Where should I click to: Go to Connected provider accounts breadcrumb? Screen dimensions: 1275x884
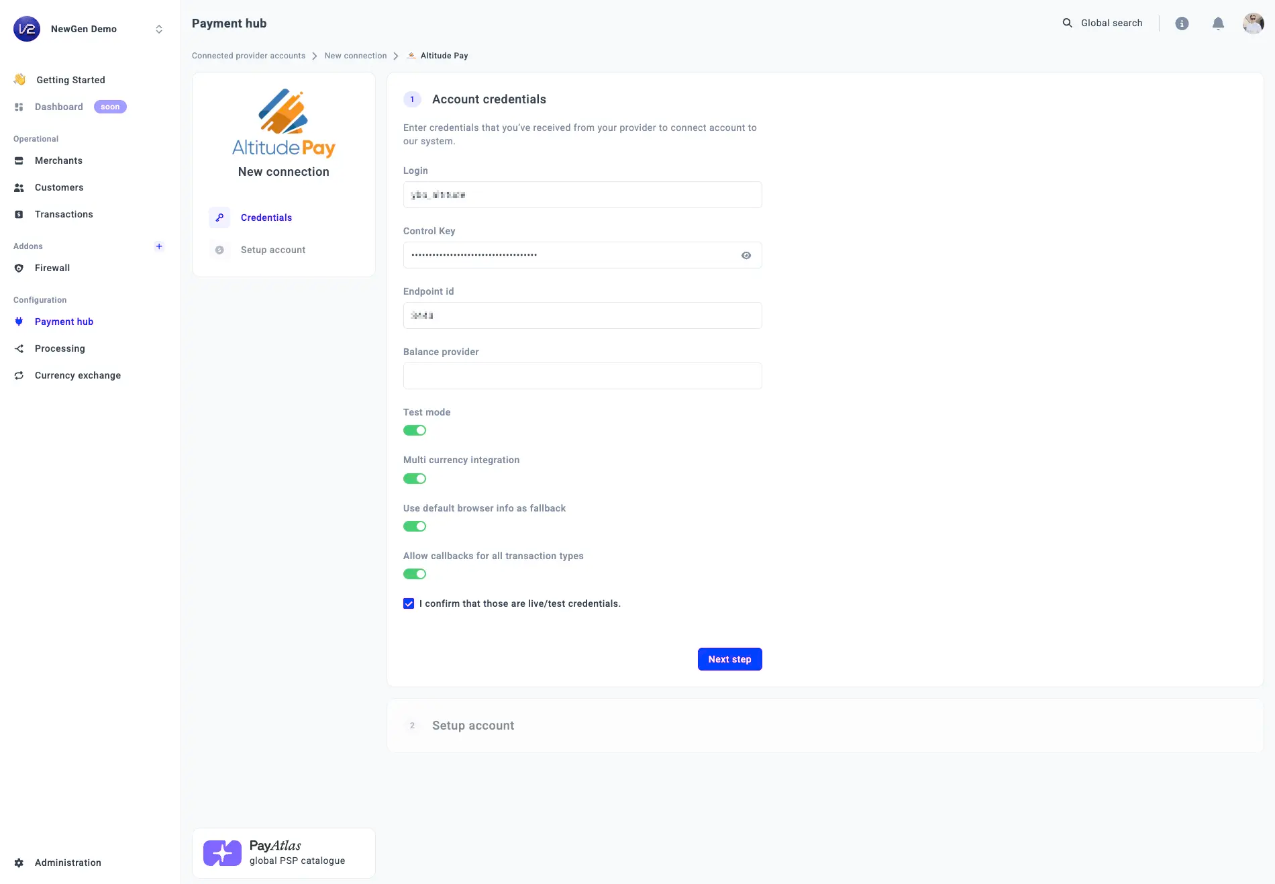pos(248,56)
